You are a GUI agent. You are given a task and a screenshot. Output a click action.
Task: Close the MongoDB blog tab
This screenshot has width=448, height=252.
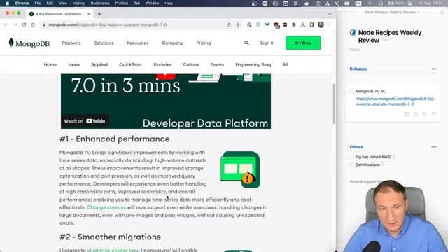pos(89,14)
